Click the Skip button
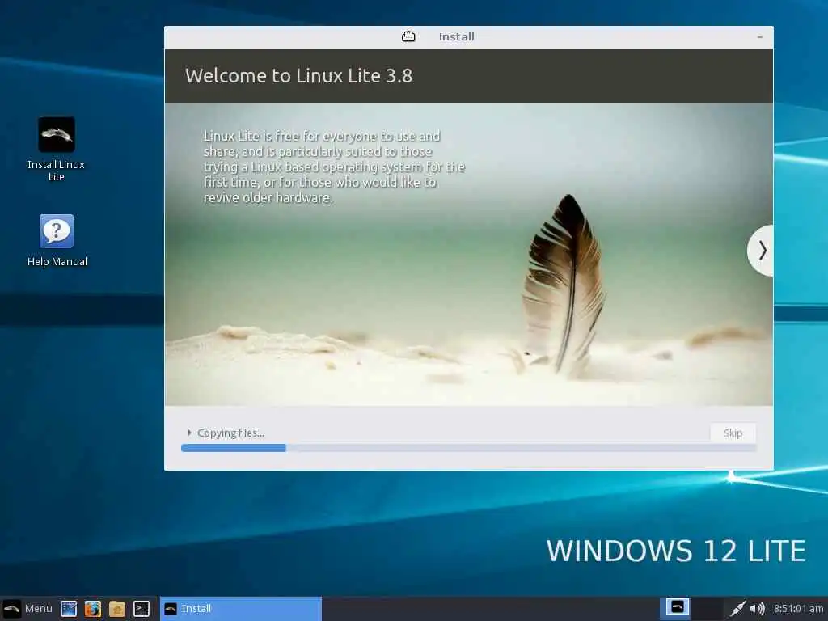Viewport: 828px width, 621px height. click(733, 433)
